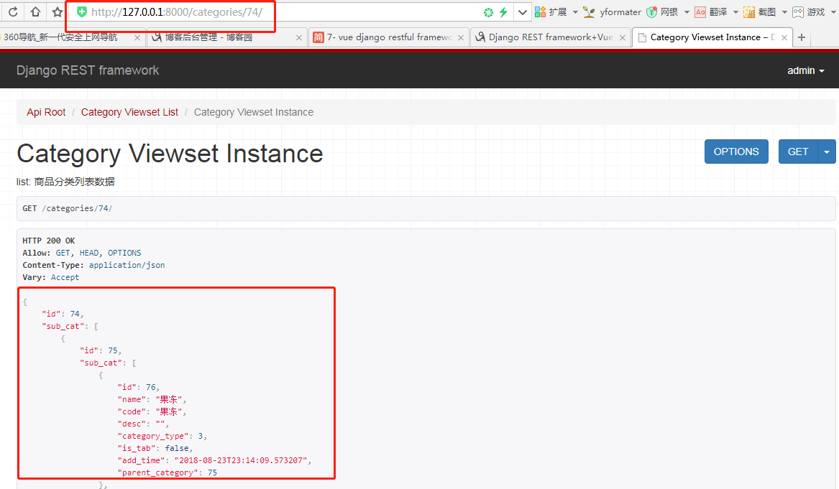Click the green security shield icon
The image size is (839, 489).
82,11
